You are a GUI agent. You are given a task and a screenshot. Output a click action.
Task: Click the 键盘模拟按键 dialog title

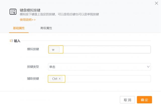point(30,10)
